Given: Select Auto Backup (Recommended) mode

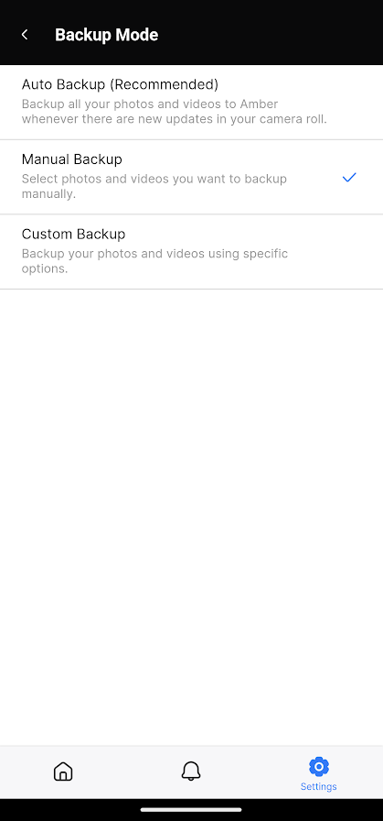Looking at the screenshot, I should point(191,102).
